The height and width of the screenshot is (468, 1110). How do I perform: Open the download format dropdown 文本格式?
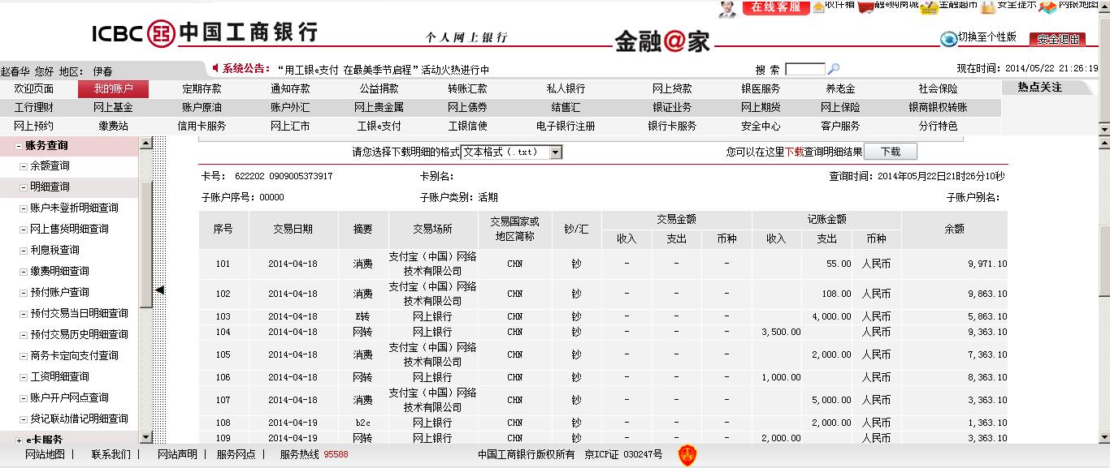tap(511, 152)
